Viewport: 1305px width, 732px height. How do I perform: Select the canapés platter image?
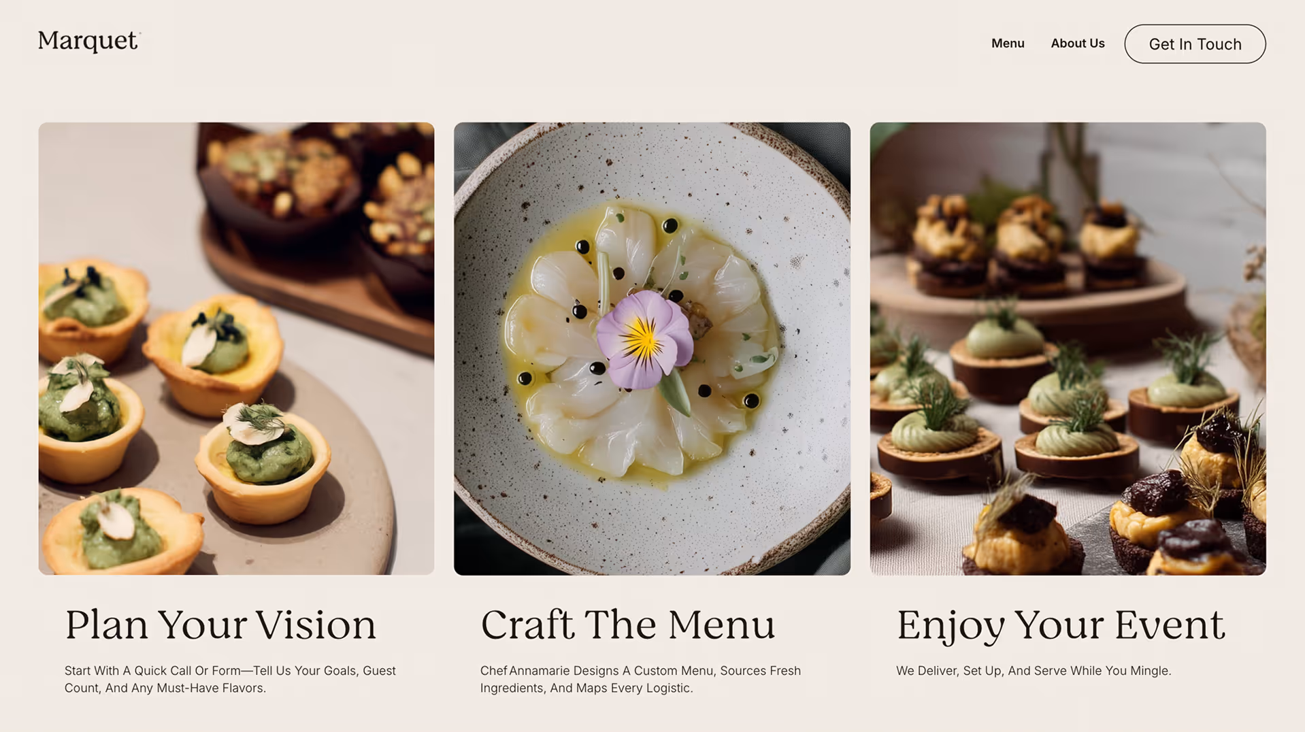tap(1068, 348)
